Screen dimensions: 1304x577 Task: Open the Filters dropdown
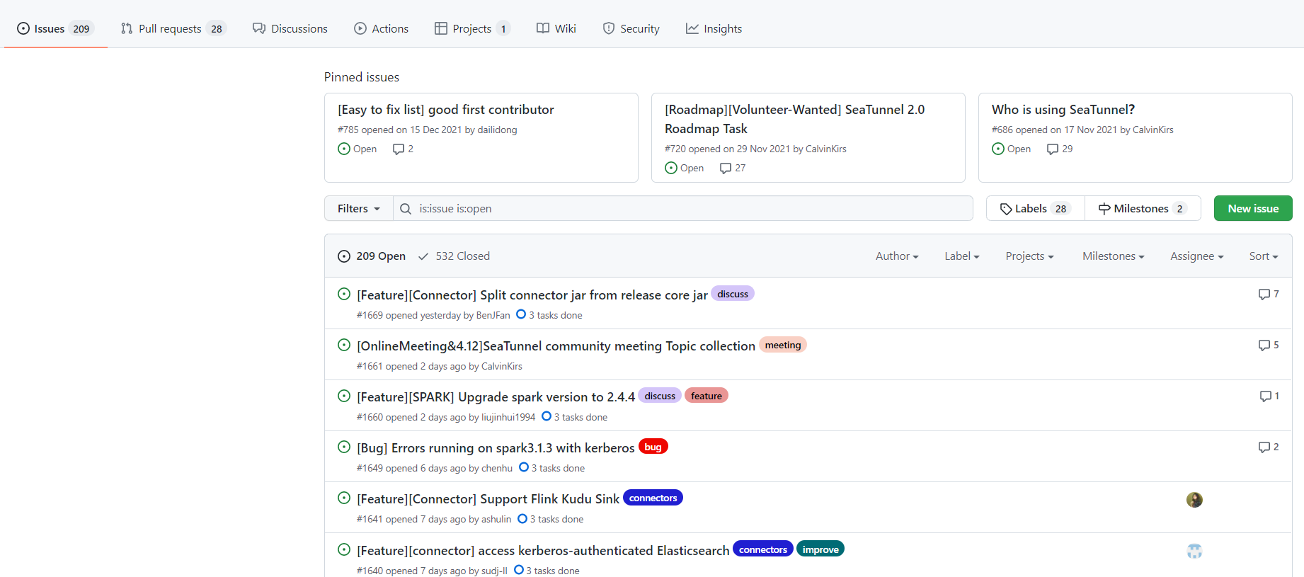point(358,209)
